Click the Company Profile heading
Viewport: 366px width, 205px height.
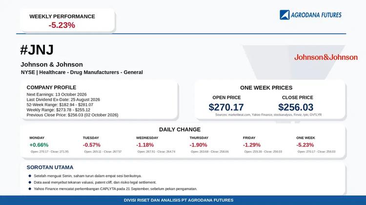pyautogui.click(x=51, y=88)
